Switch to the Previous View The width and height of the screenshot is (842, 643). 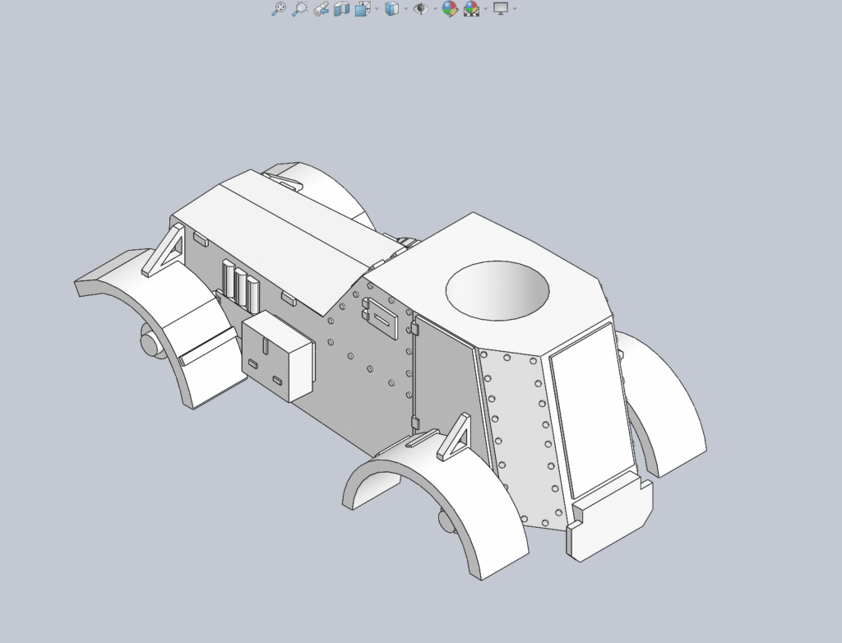click(x=321, y=8)
